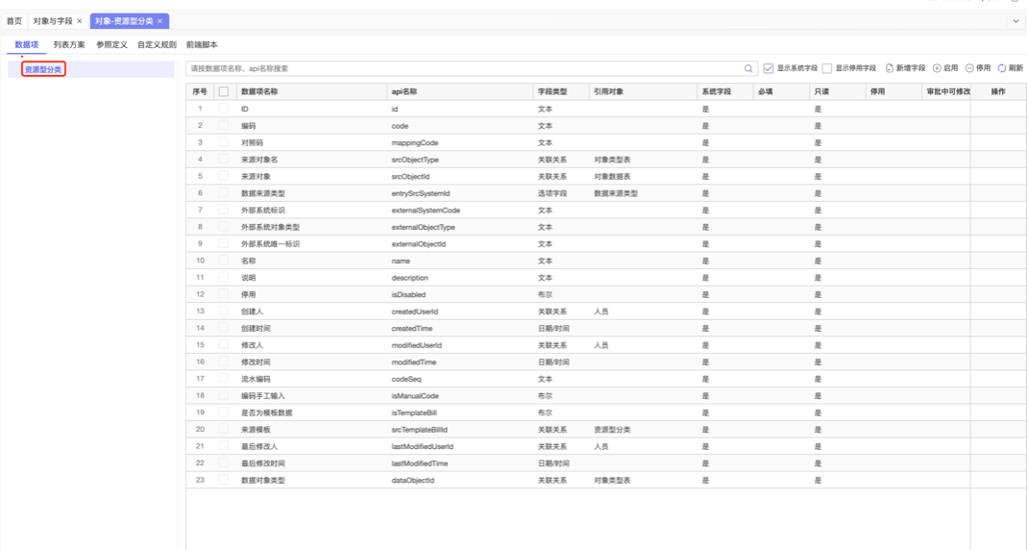Switch to the 列表方案 tab
1027x550 pixels.
[69, 44]
